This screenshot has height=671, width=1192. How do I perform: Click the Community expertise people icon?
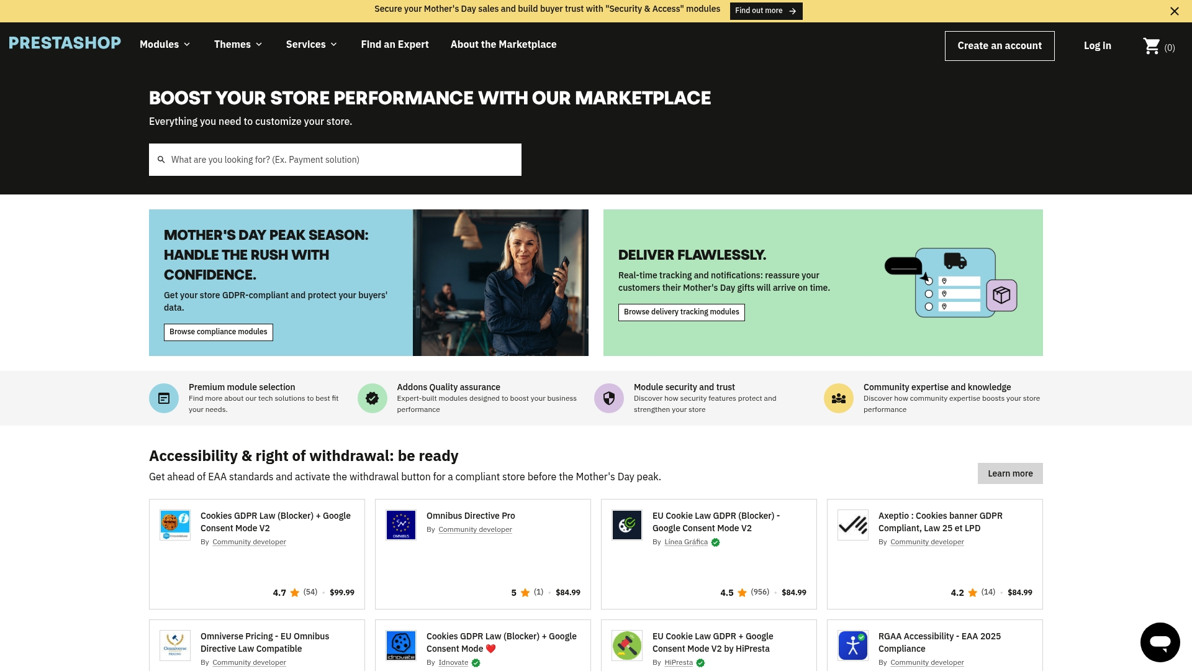tap(839, 398)
